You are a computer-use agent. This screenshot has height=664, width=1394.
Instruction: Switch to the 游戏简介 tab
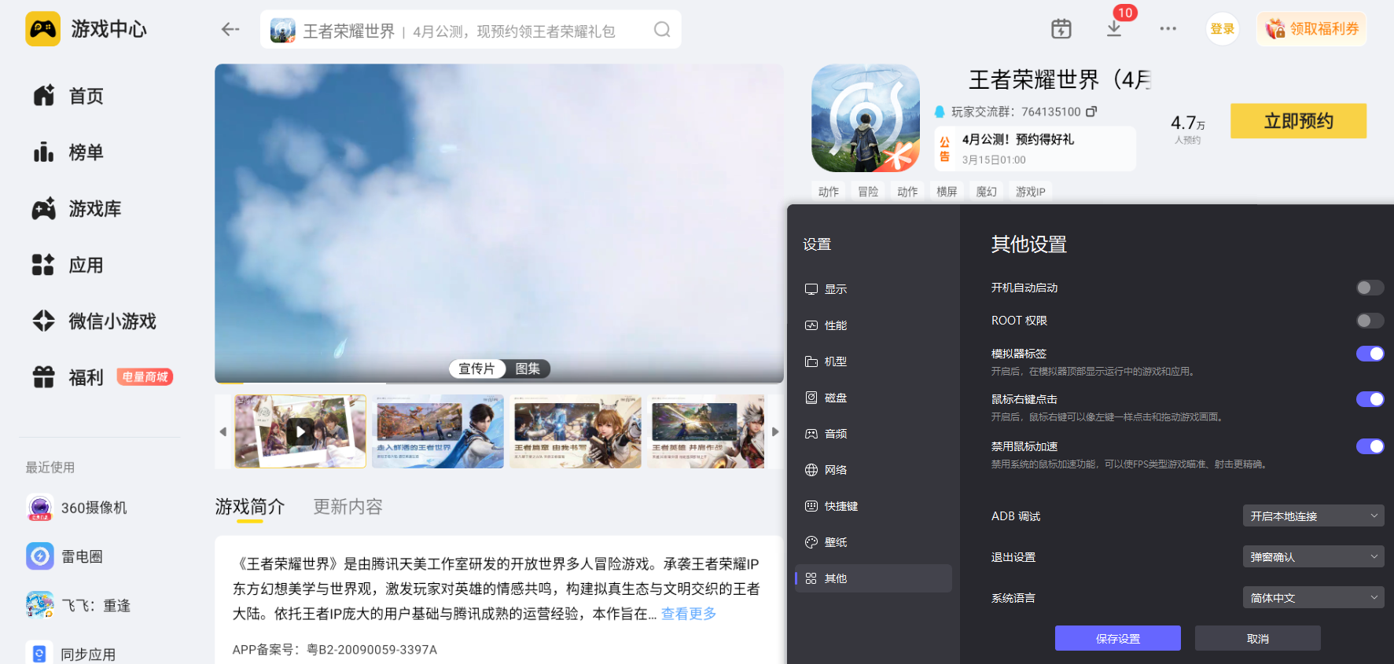[250, 507]
